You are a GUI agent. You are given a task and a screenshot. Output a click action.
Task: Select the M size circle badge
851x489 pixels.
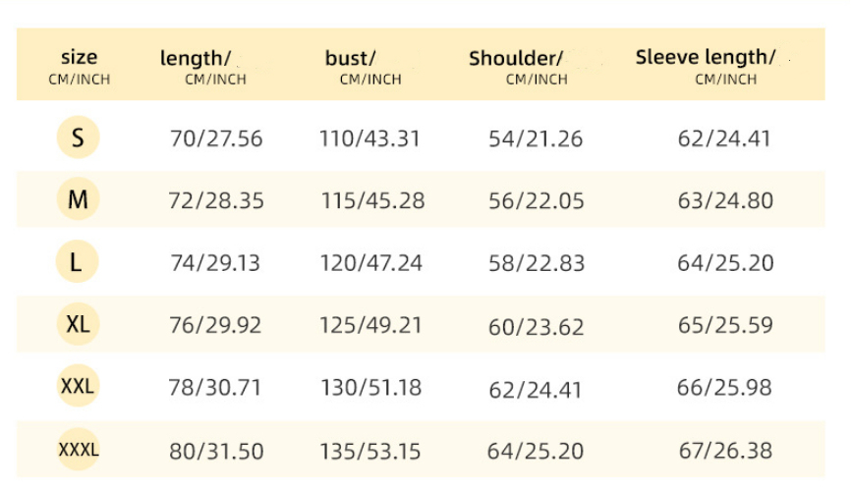[78, 200]
